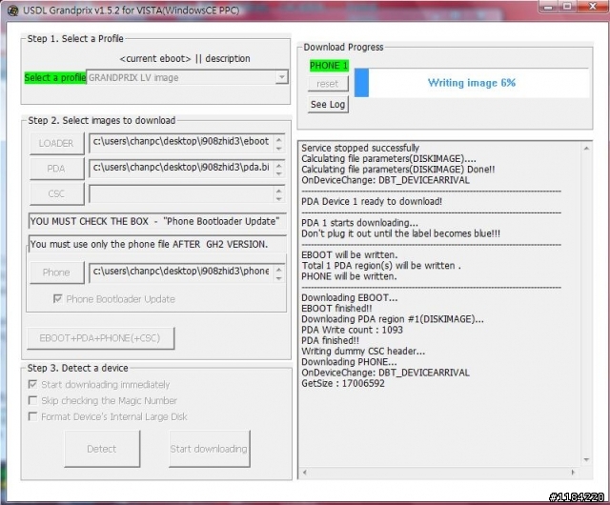Enable Skip checking the Magic Number
The height and width of the screenshot is (505, 610).
(32, 400)
